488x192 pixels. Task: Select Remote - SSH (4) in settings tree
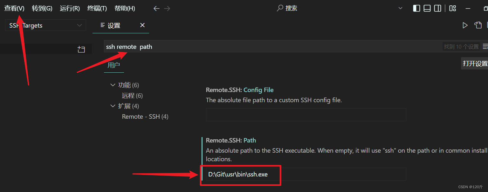pos(145,116)
